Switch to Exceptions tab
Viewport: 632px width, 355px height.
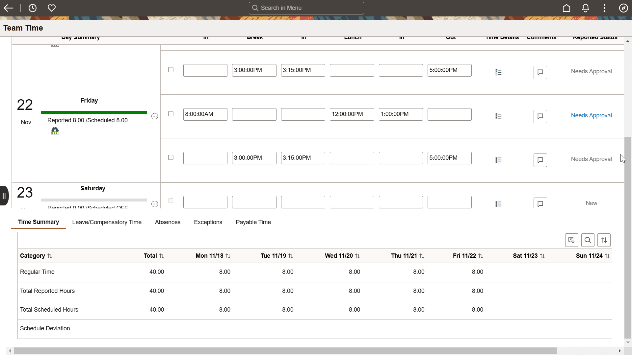pos(208,222)
